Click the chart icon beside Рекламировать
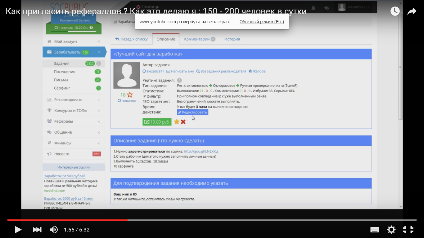Image resolution: width=424 pixels, height=238 pixels. (49, 99)
